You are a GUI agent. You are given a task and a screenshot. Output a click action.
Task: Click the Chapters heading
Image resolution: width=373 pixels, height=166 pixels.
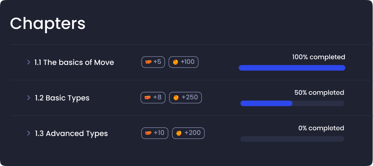(x=48, y=24)
